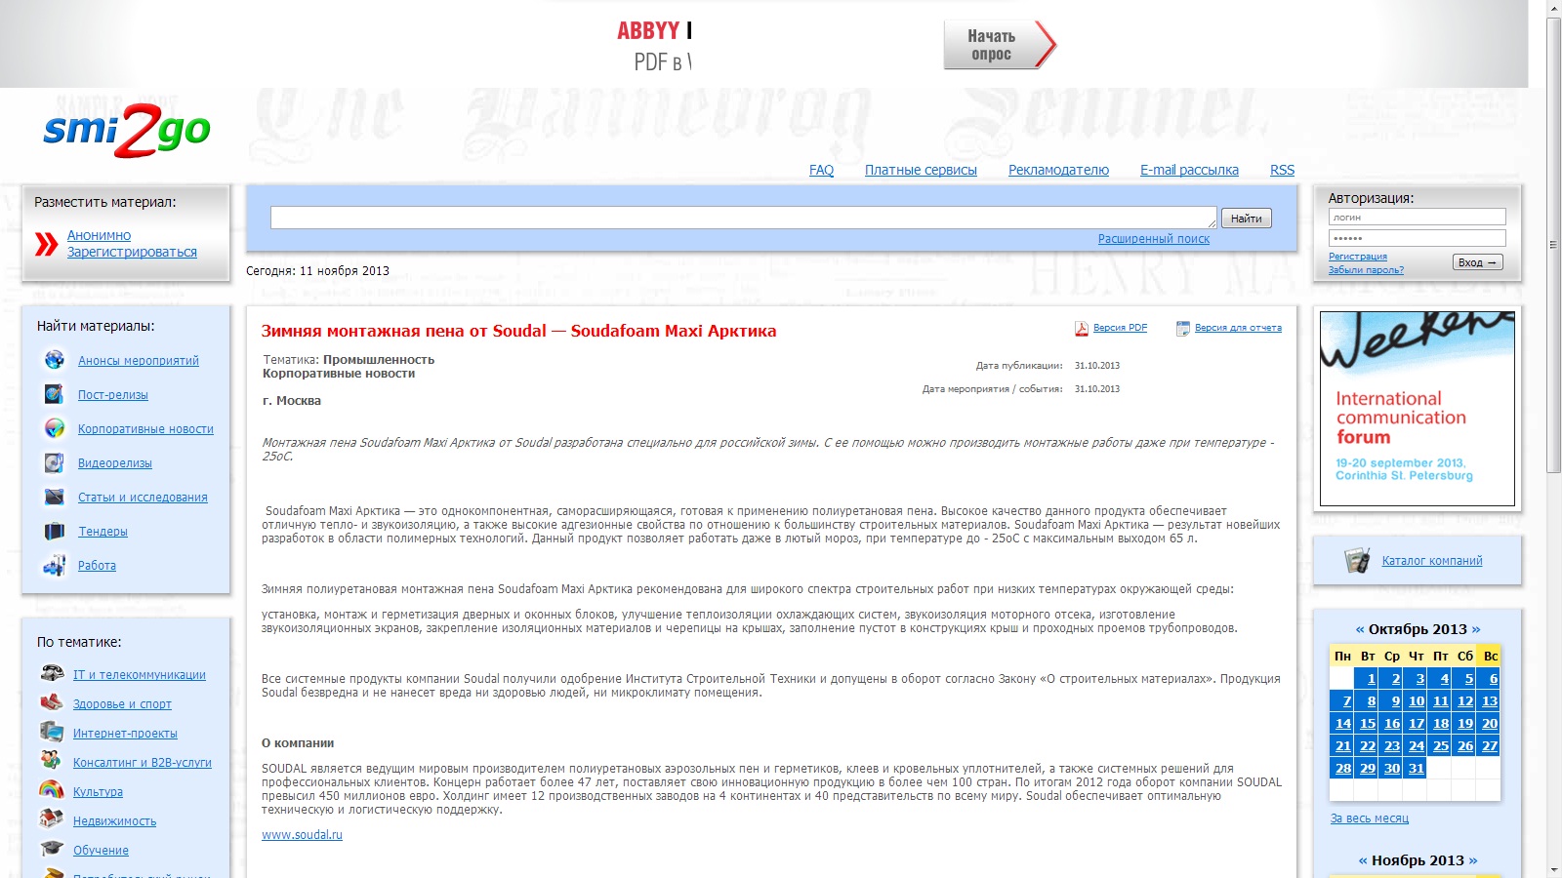The image size is (1562, 878).
Task: Click the icon beside Видеорелизы
Action: [55, 462]
